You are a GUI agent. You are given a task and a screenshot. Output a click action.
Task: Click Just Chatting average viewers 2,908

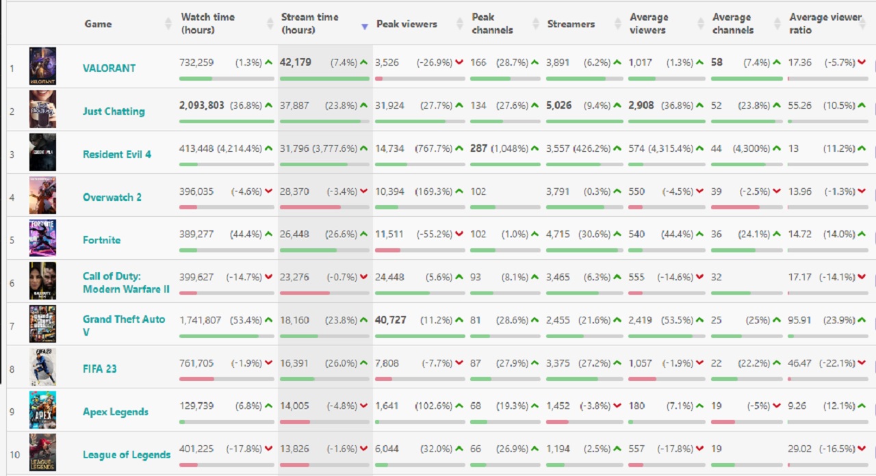641,105
